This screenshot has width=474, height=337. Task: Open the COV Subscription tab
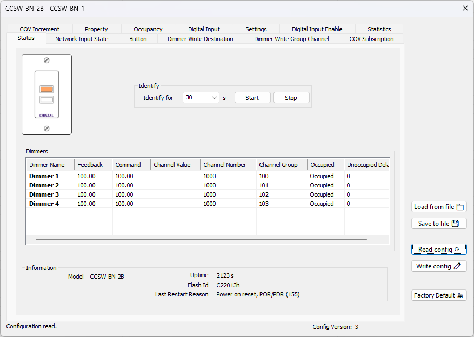(371, 39)
